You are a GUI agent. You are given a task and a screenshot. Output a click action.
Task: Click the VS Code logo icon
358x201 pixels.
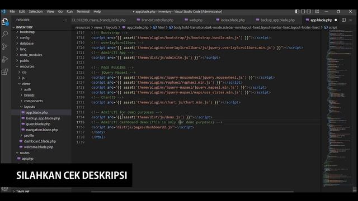(3, 11)
